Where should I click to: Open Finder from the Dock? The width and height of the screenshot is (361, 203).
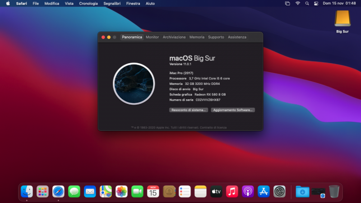coord(27,191)
